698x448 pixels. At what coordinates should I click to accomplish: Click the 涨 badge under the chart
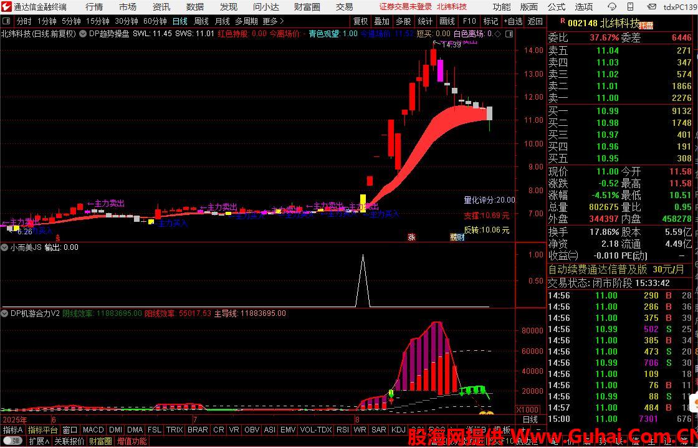point(411,237)
